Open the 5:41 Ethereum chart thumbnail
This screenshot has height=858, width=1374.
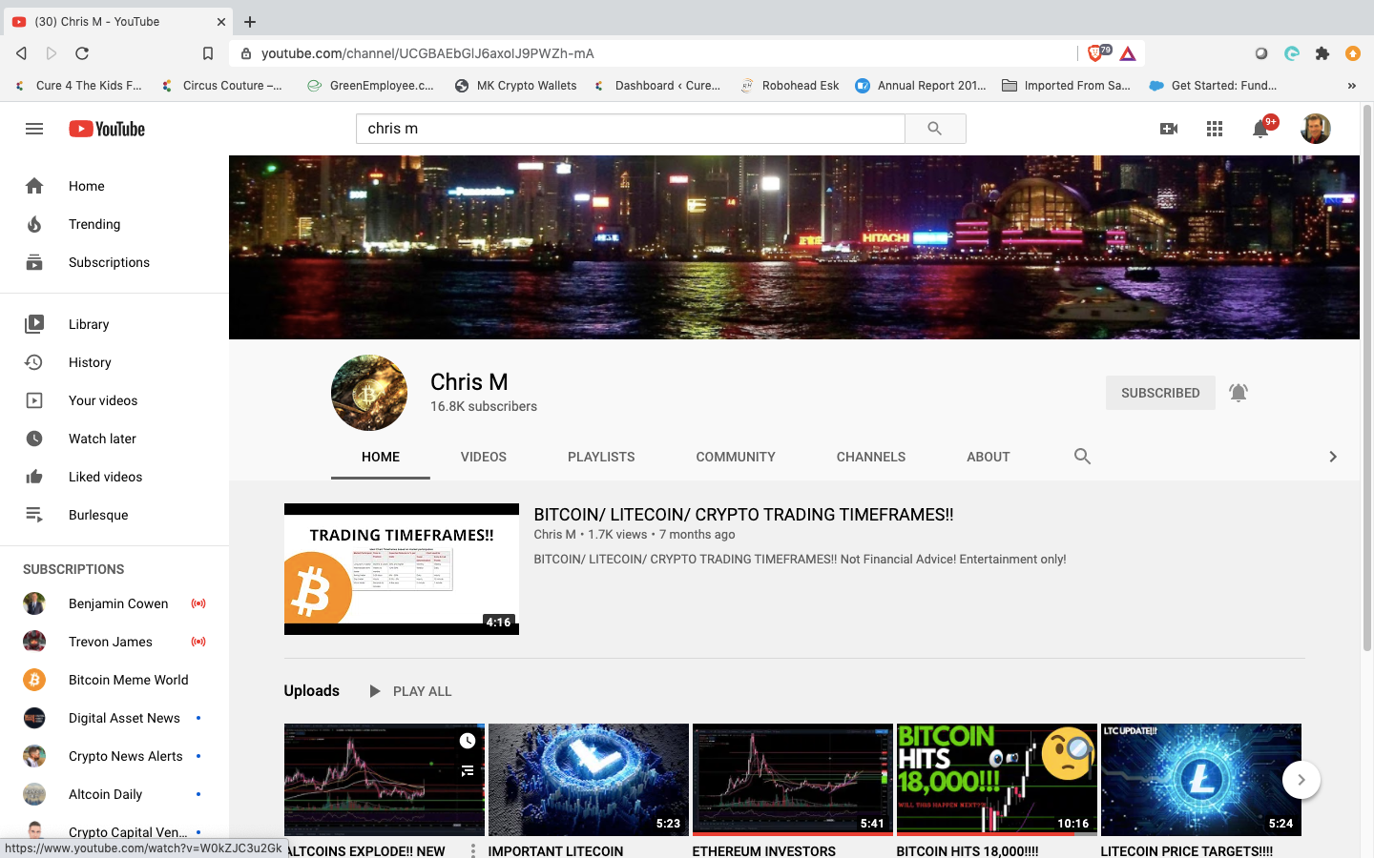click(x=793, y=780)
